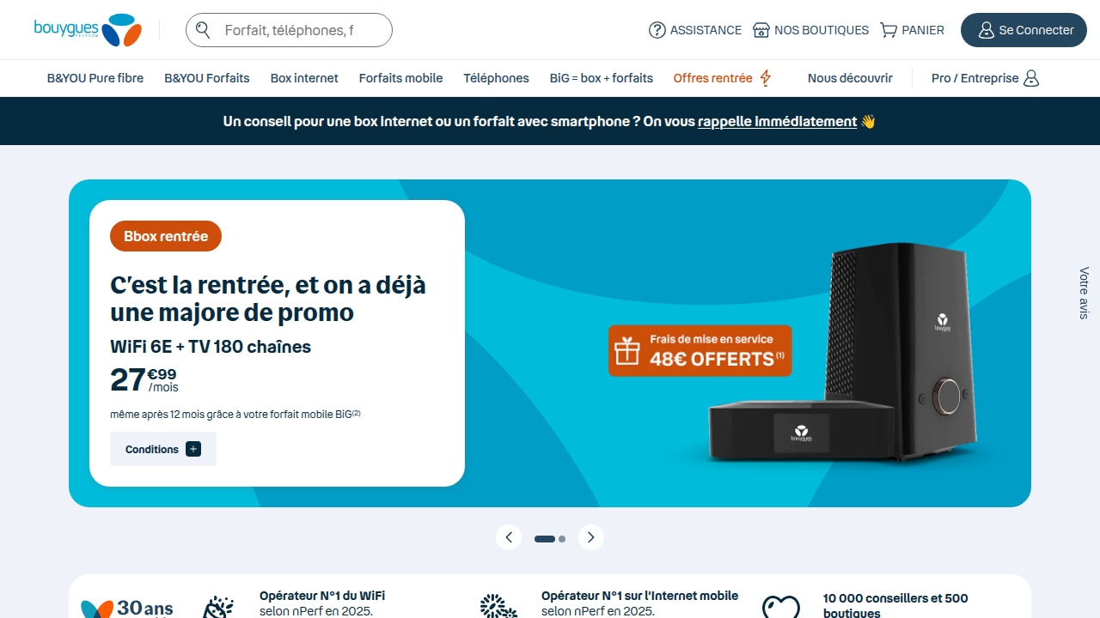Go to Pro / Entreprise section
Viewport: 1100px width, 618px height.
click(986, 78)
